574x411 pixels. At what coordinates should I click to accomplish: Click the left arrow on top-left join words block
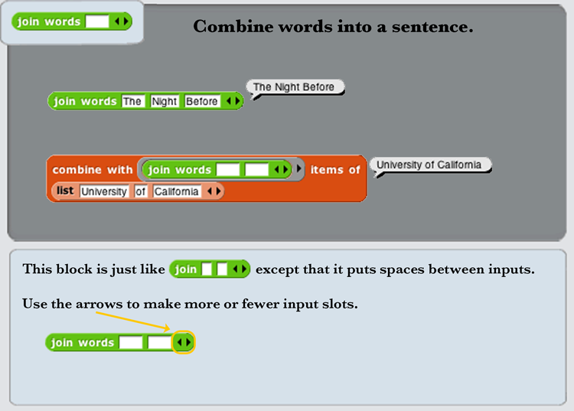tap(116, 22)
